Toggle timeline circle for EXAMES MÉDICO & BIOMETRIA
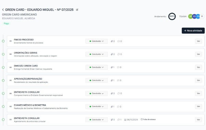The width and height of the screenshot is (206, 130). coord(3,106)
